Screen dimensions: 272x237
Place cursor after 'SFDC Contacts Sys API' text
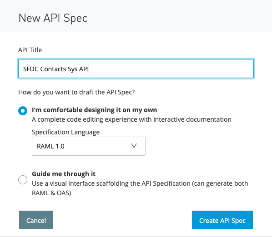(x=89, y=69)
